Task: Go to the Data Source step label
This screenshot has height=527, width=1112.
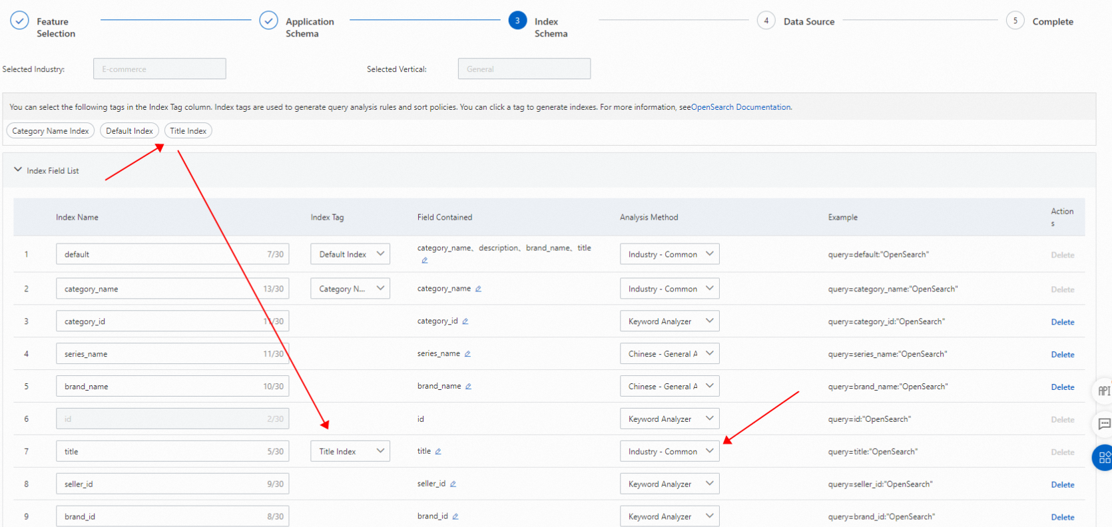Action: click(809, 21)
